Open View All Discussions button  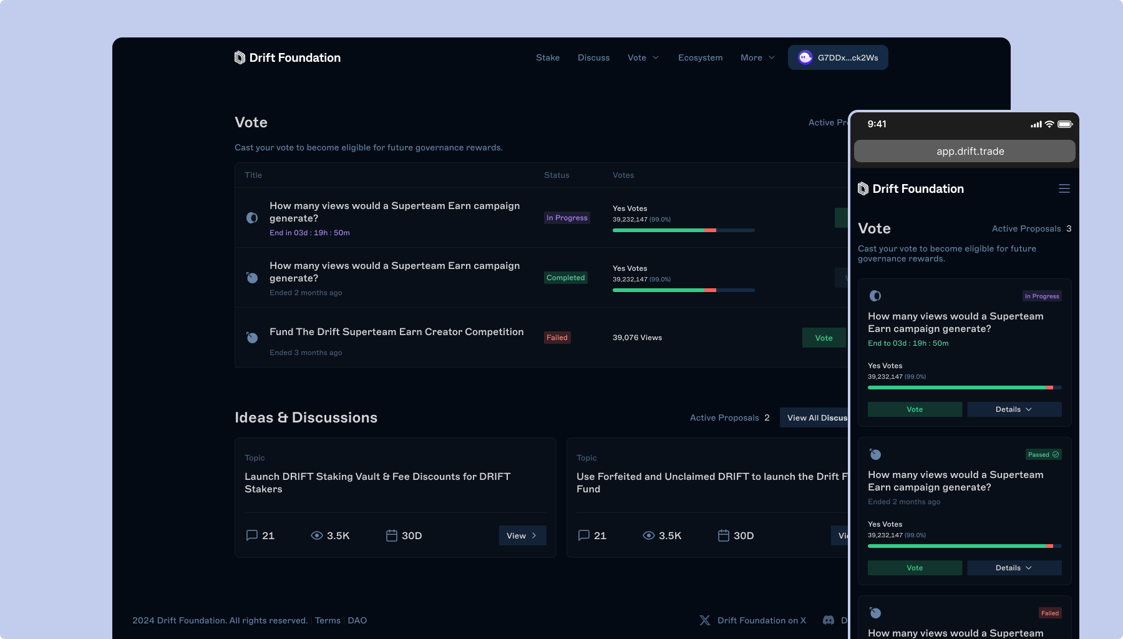click(814, 417)
